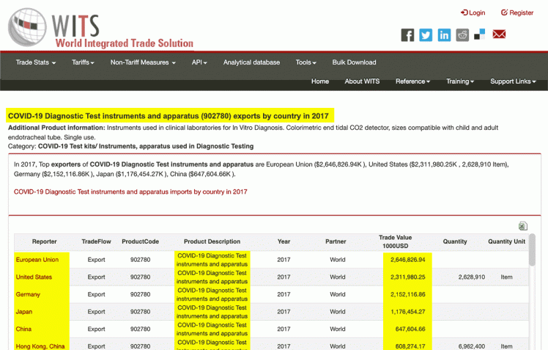548x350 pixels.
Task: Sort by Trade Value 1000USD header
Action: (396, 241)
